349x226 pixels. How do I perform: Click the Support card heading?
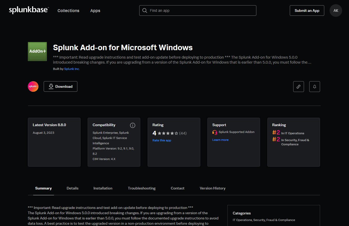219,125
